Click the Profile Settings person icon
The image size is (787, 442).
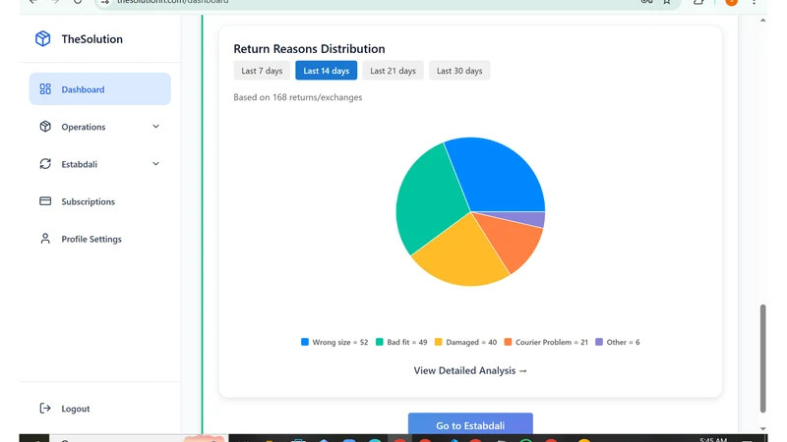pyautogui.click(x=45, y=239)
